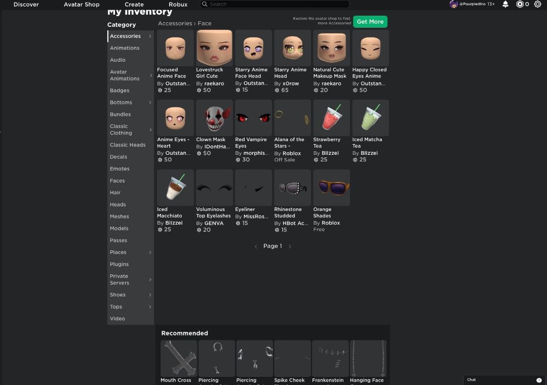Image resolution: width=547 pixels, height=385 pixels.
Task: Select the Heads category
Action: click(118, 204)
